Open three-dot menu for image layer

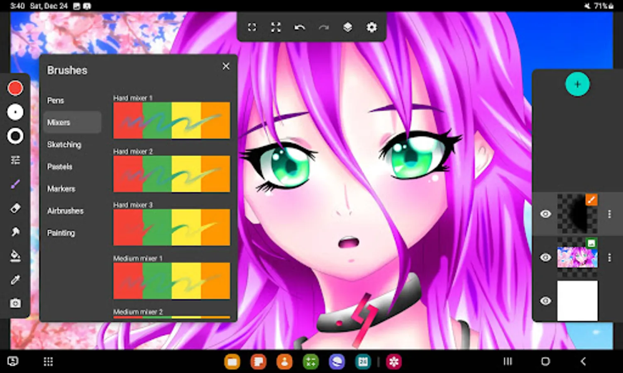(609, 257)
